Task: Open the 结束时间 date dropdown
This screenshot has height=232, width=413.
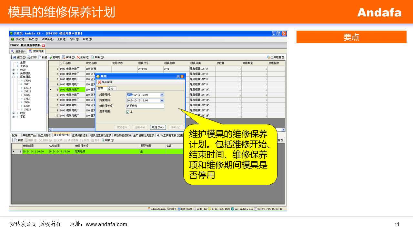Action: (162, 101)
